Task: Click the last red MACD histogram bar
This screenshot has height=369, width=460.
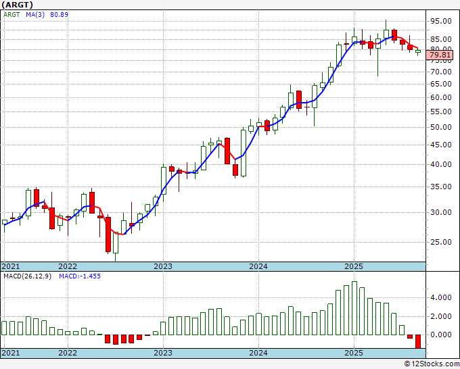Action: (418, 341)
